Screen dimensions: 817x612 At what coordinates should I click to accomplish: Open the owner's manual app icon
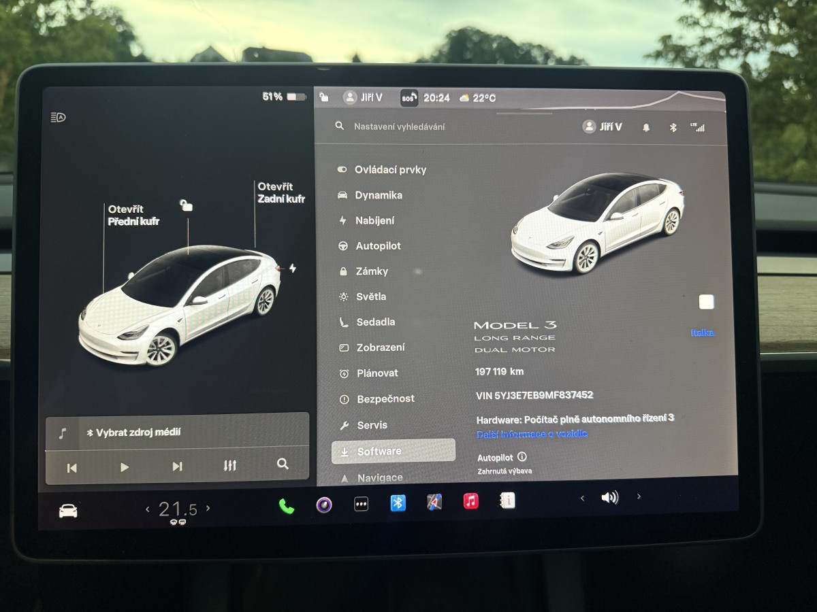pos(507,500)
